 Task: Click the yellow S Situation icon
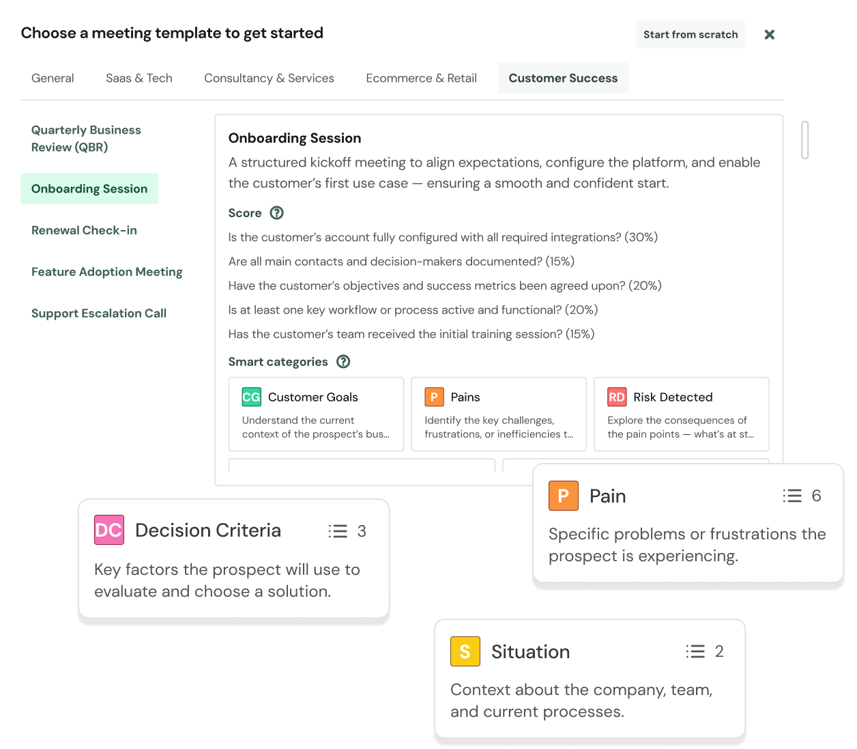tap(465, 651)
